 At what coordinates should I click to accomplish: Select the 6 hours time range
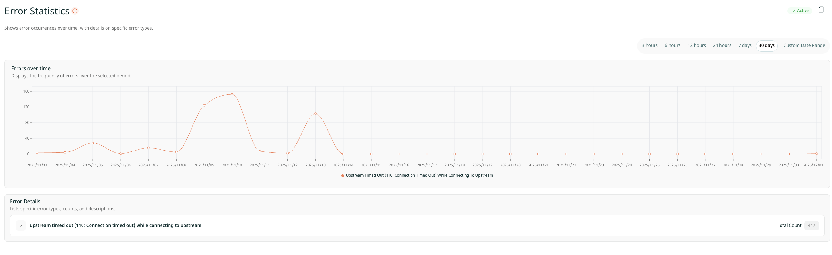672,45
